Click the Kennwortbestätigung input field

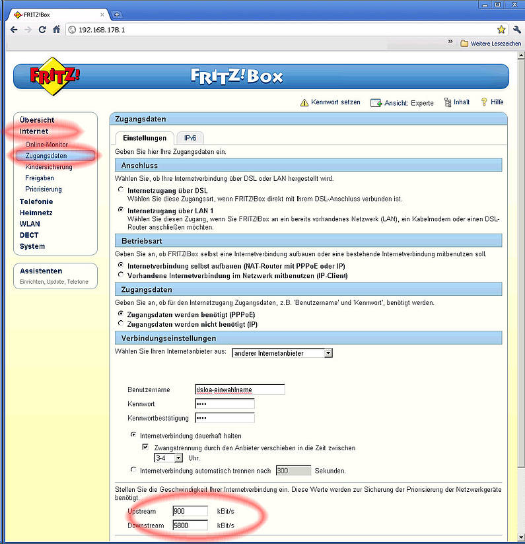(225, 418)
